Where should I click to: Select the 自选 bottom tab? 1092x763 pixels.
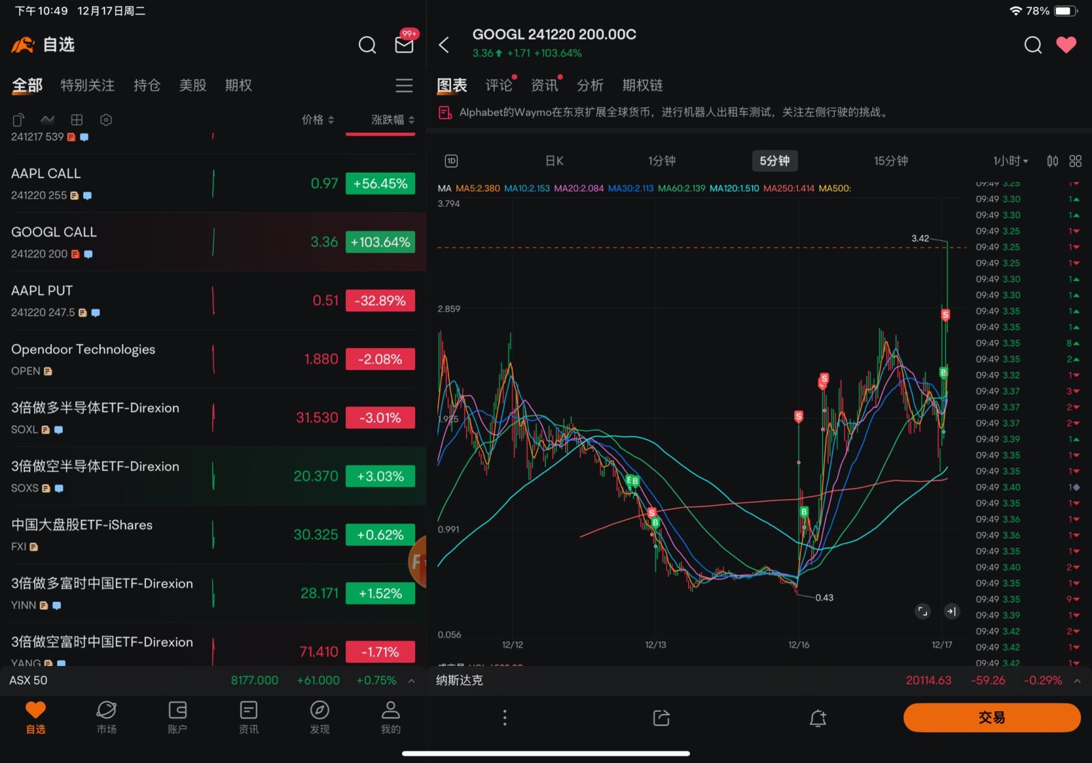(35, 717)
